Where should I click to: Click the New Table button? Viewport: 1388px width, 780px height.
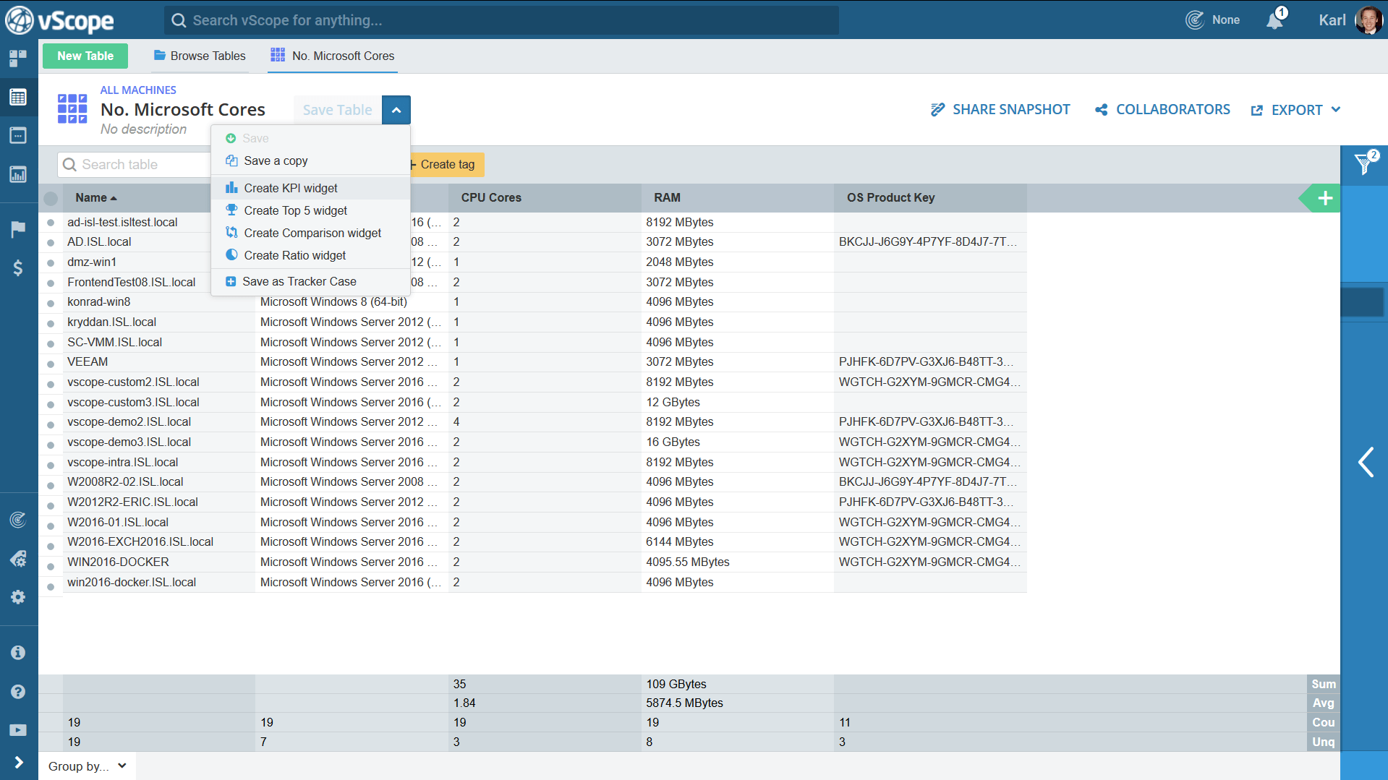(x=85, y=56)
